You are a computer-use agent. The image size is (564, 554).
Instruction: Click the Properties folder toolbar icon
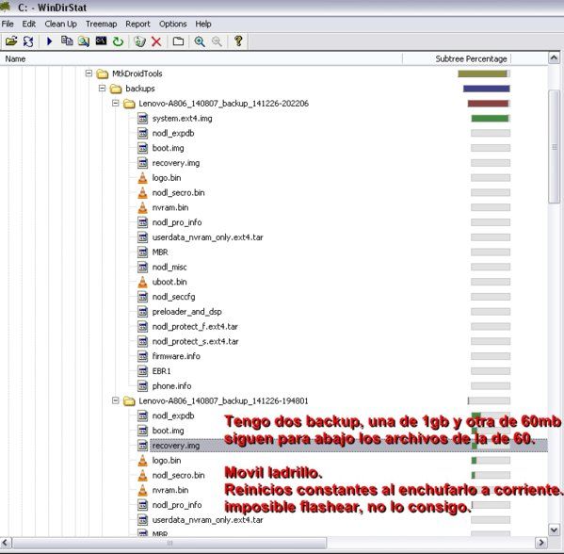point(178,41)
